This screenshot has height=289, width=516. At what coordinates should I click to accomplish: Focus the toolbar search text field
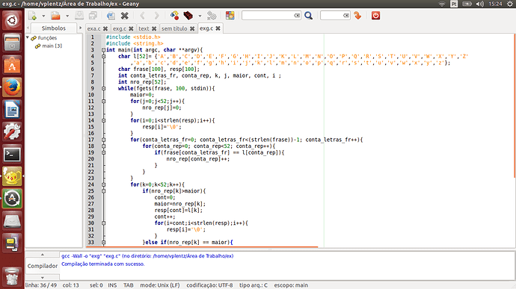(268, 16)
